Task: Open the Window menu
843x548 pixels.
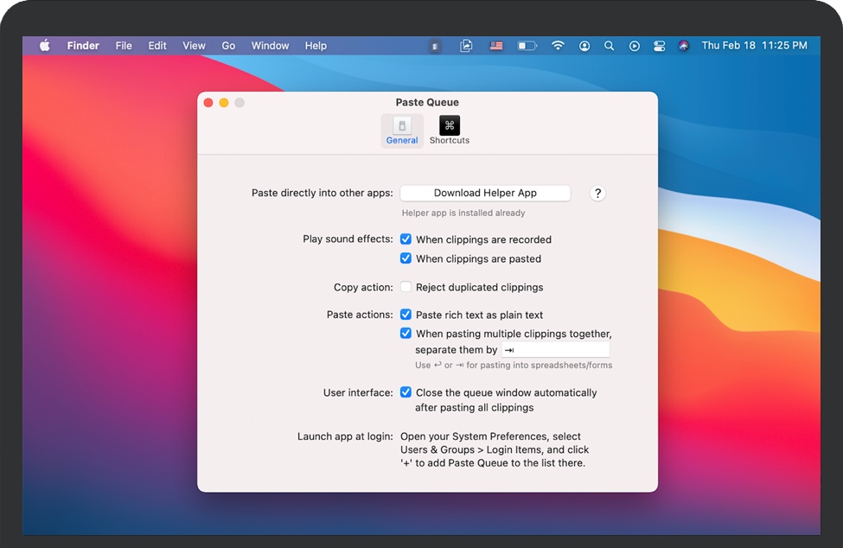Action: pyautogui.click(x=271, y=46)
